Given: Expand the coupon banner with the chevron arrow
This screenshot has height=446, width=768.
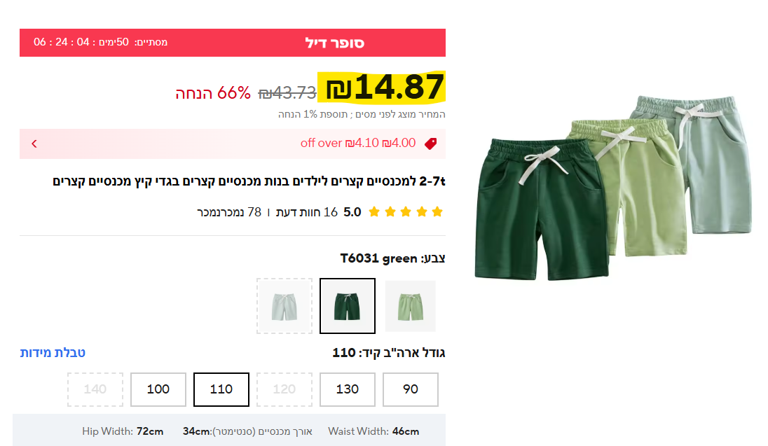Looking at the screenshot, I should pos(34,144).
